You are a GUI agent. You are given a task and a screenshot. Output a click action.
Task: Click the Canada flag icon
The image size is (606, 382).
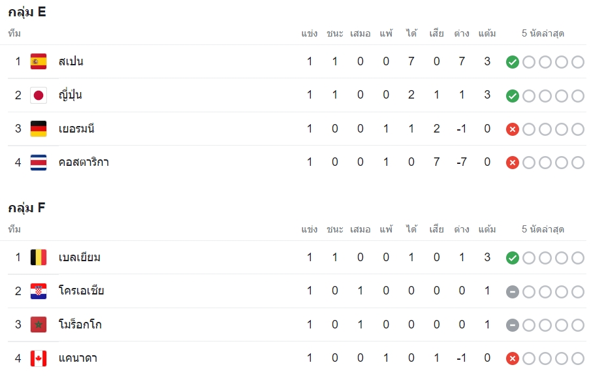click(x=39, y=358)
